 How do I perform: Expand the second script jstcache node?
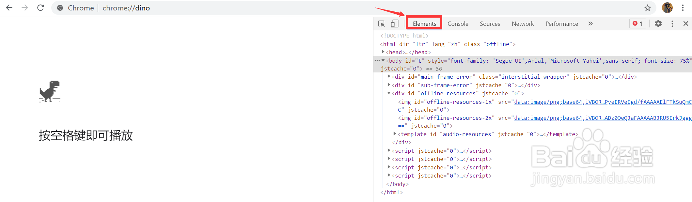pyautogui.click(x=389, y=159)
